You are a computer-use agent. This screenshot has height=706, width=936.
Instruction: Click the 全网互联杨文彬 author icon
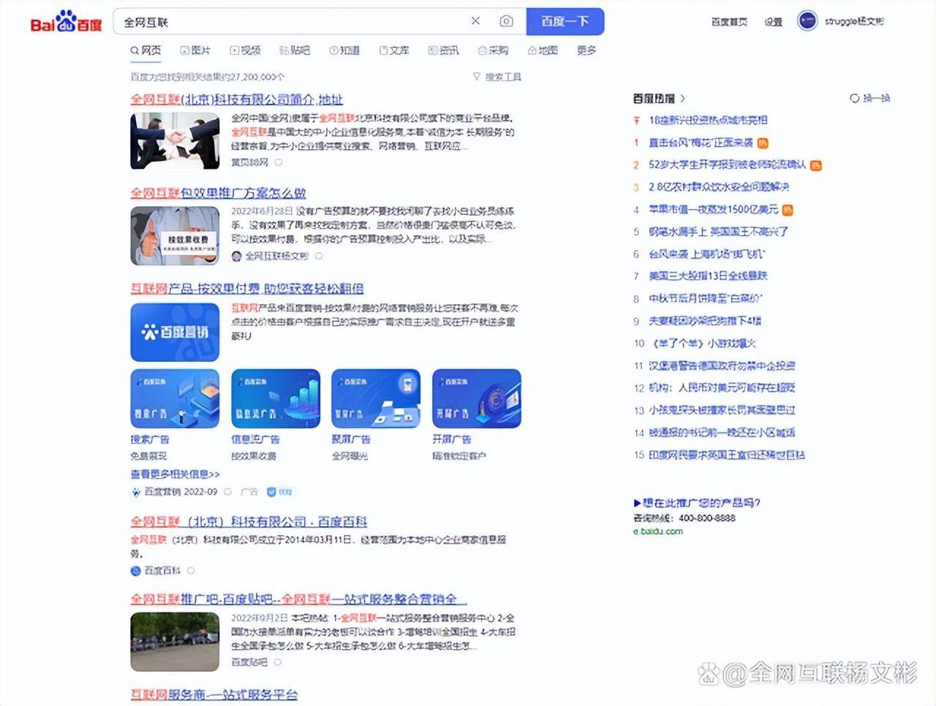(236, 256)
